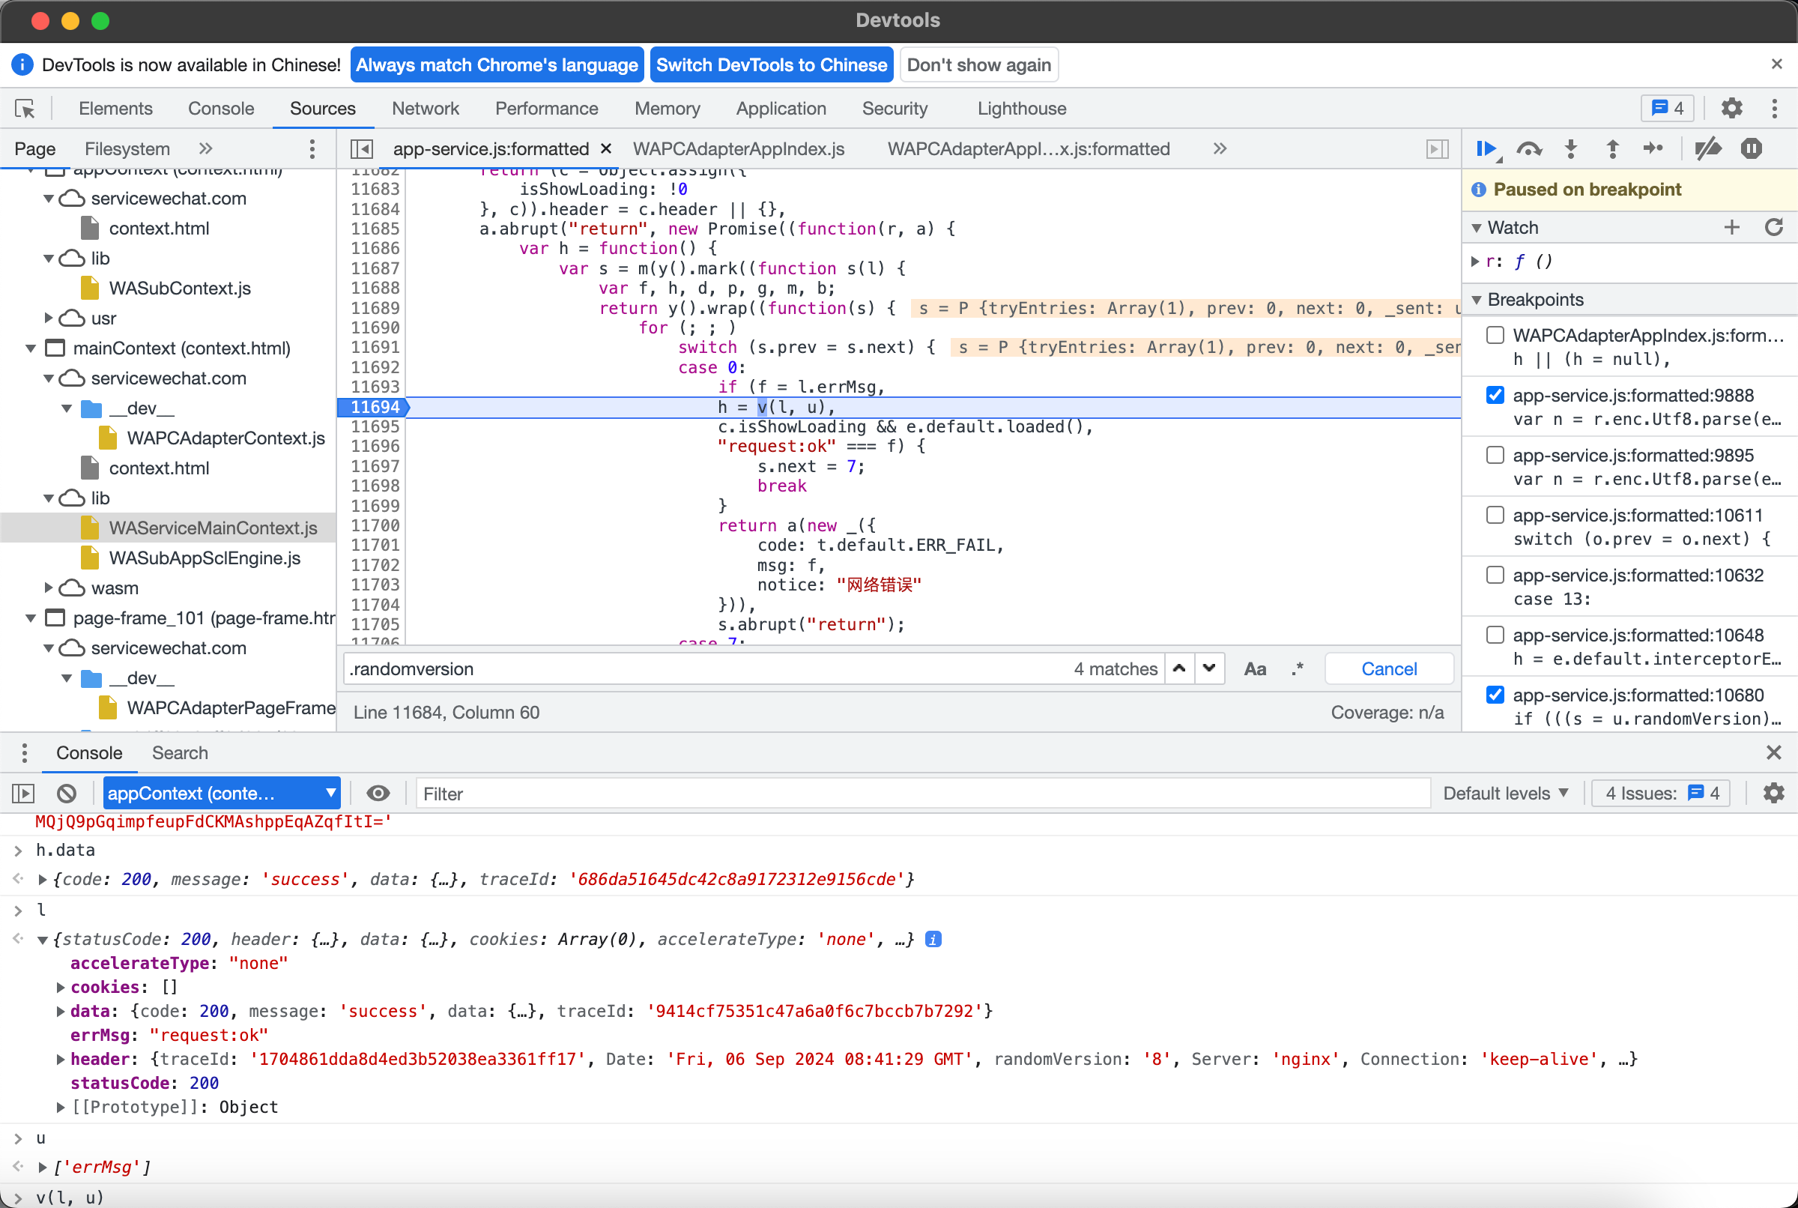Viewport: 1798px width, 1208px height.
Task: Expand the wasm folder
Action: [49, 588]
